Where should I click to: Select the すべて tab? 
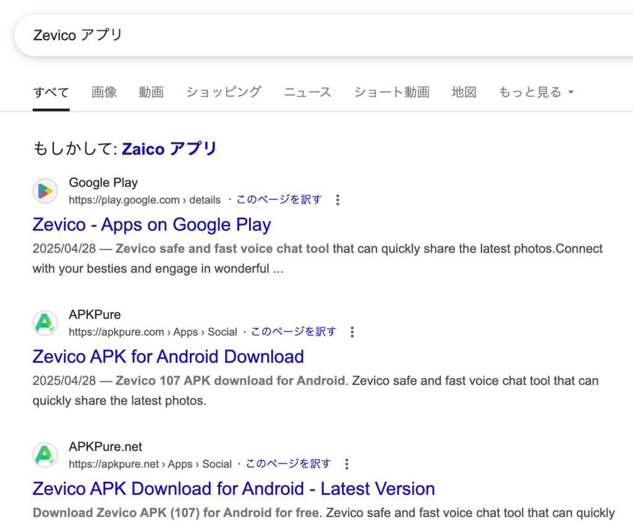point(51,93)
